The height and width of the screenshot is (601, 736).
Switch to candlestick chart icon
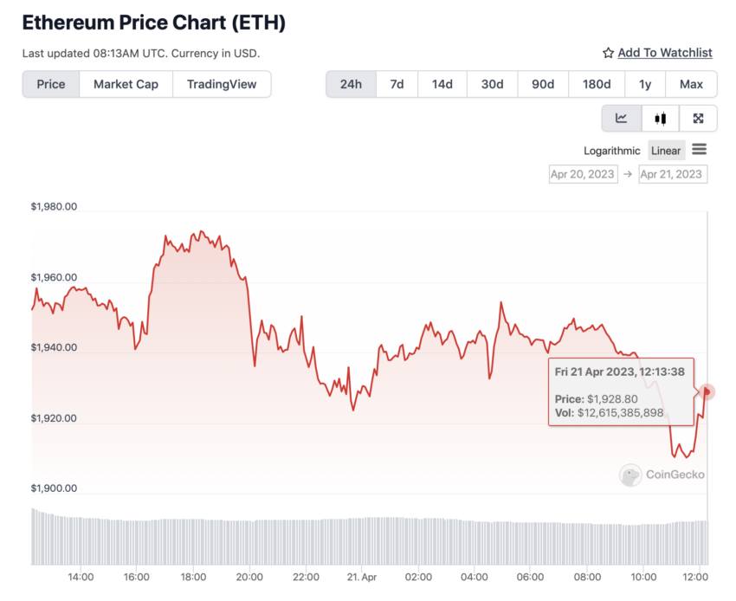pyautogui.click(x=660, y=119)
